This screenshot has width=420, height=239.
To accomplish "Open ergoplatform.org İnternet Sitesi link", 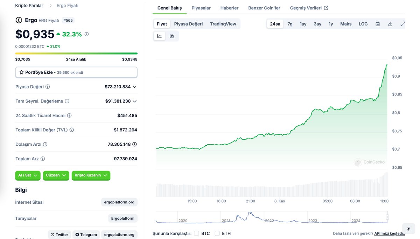I will (119, 202).
